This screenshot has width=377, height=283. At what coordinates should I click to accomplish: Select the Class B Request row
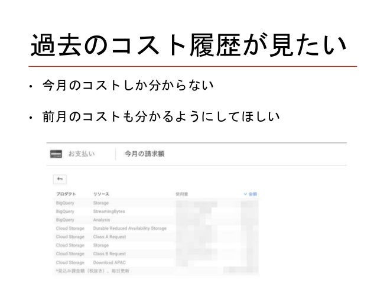(156, 253)
